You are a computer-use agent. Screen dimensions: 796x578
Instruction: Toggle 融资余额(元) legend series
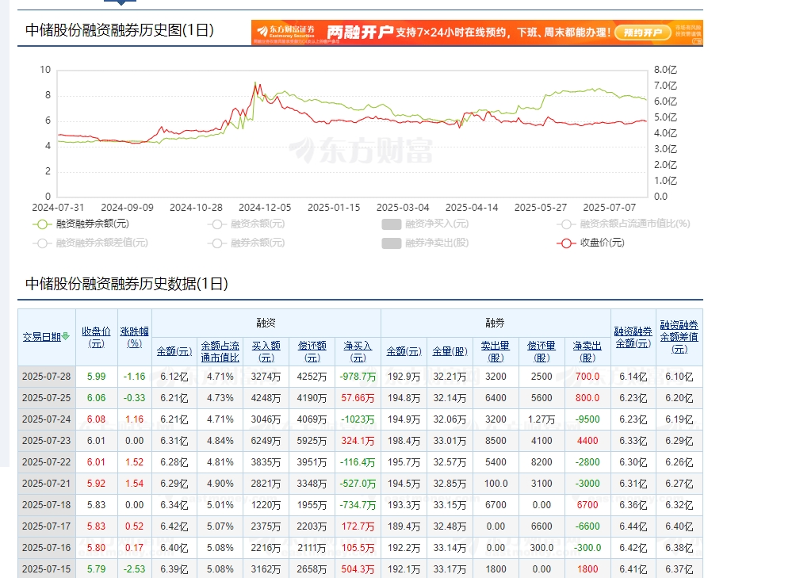click(247, 224)
